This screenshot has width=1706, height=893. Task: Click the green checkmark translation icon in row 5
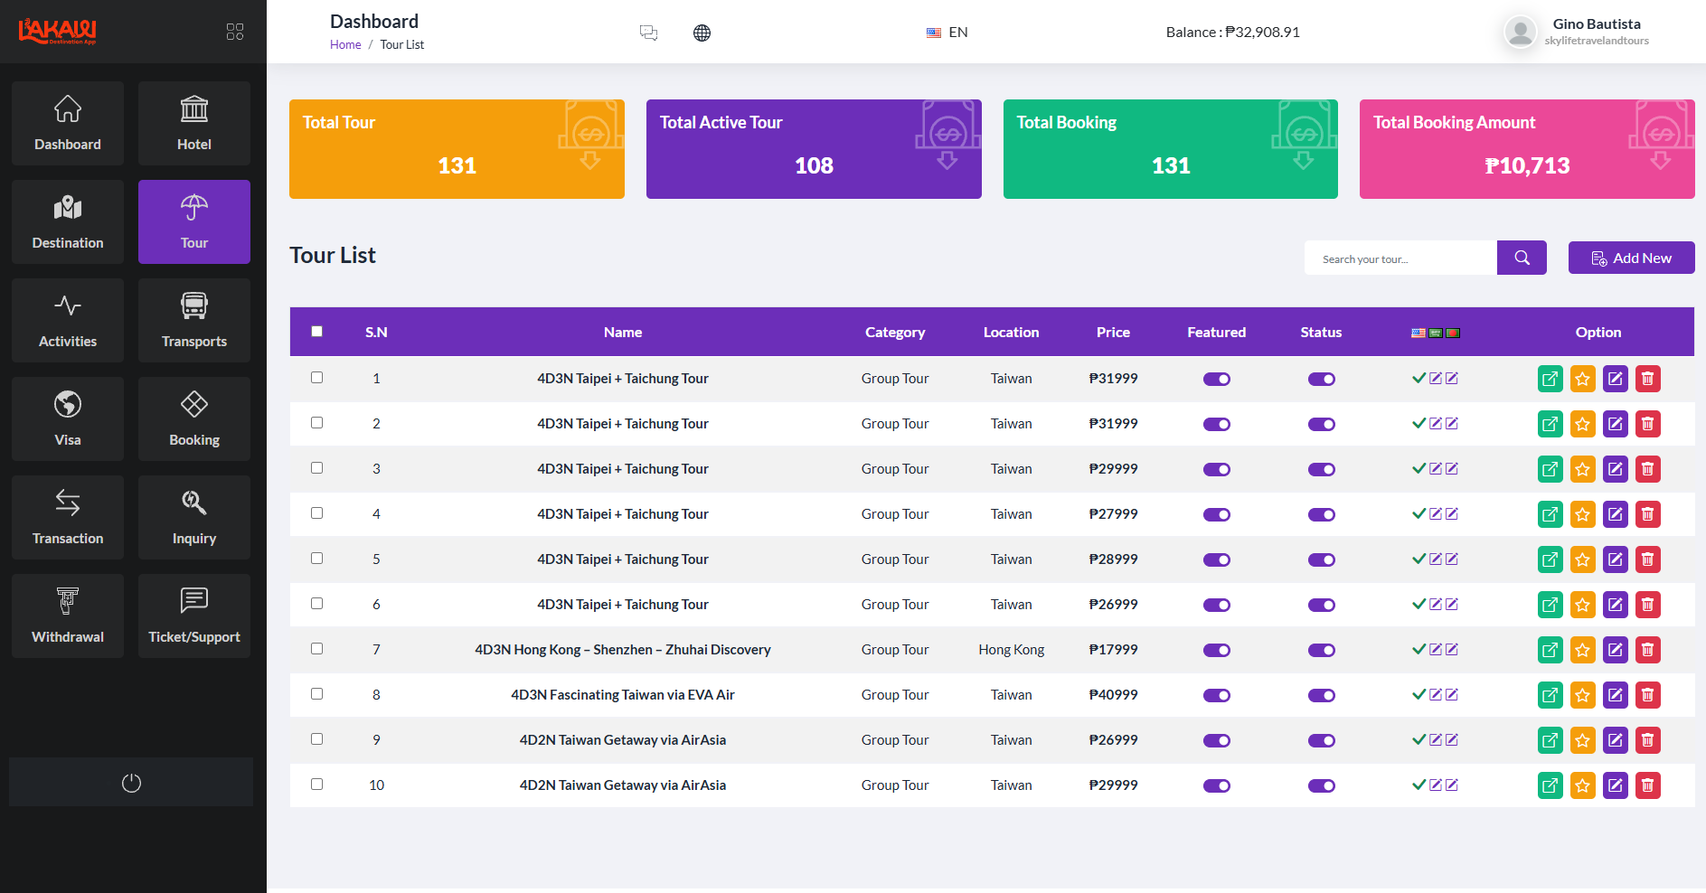click(1419, 559)
